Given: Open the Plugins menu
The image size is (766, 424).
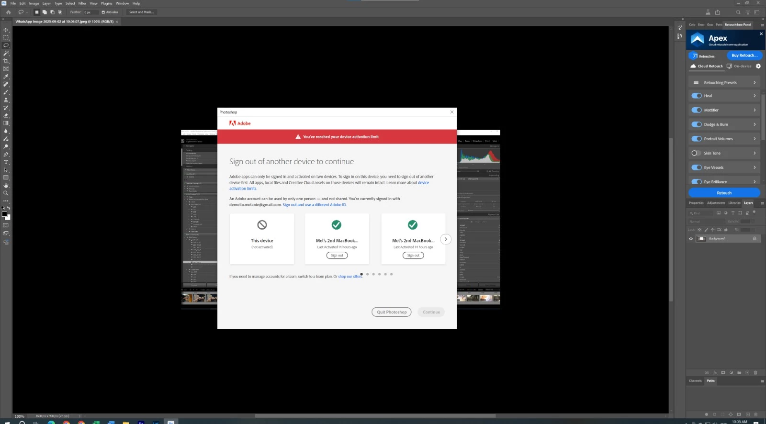Looking at the screenshot, I should coord(106,3).
